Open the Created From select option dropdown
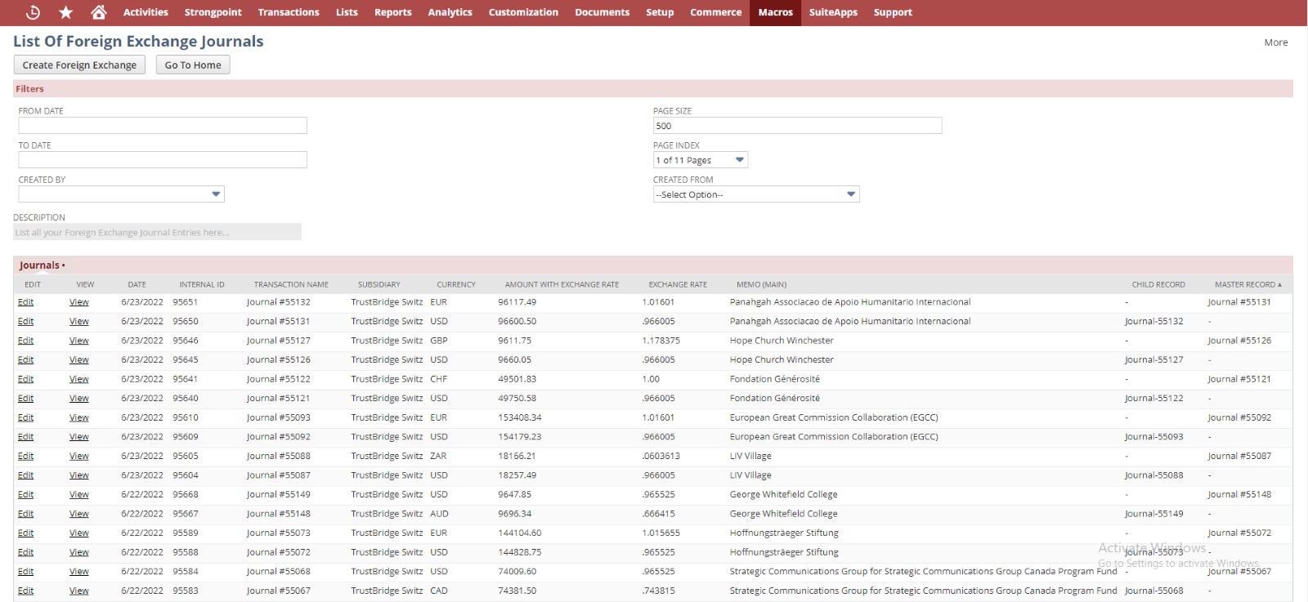The width and height of the screenshot is (1308, 602). click(x=755, y=194)
